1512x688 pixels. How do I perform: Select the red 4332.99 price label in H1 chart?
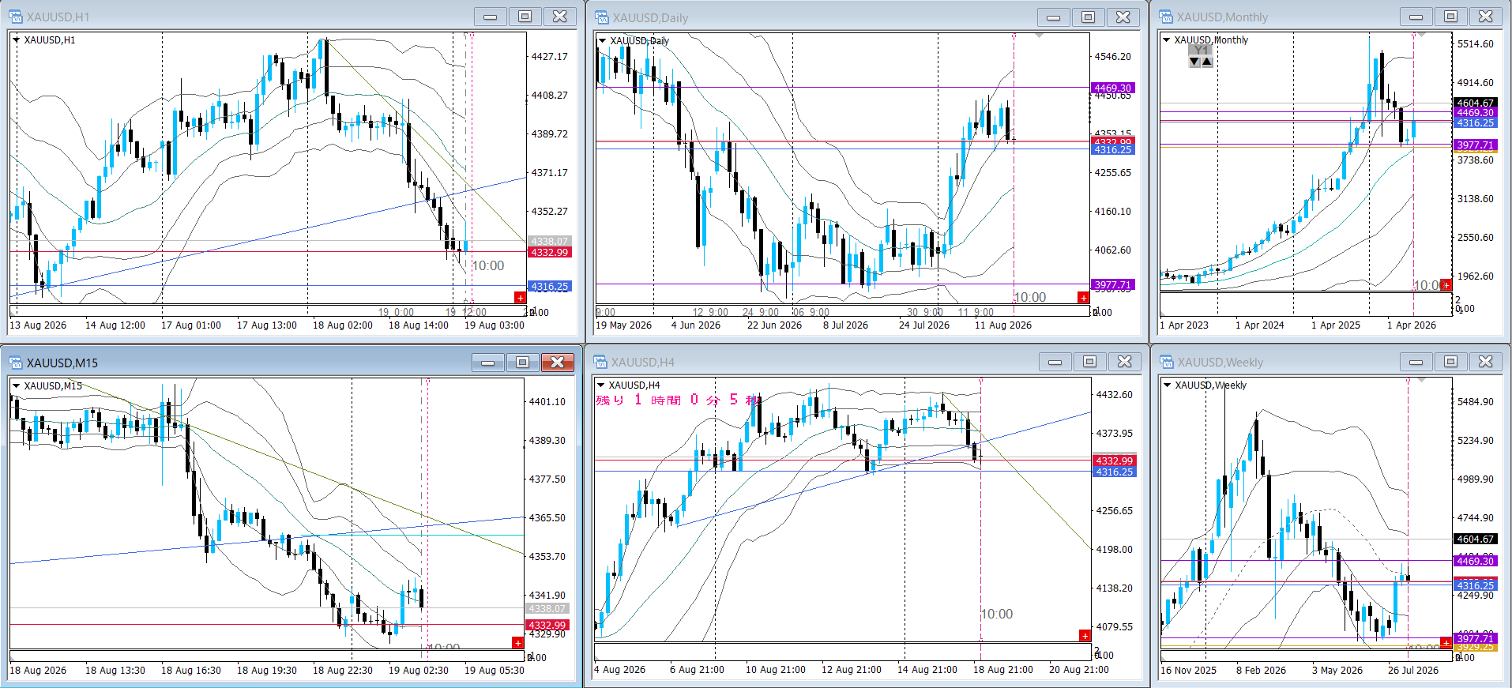click(x=549, y=253)
